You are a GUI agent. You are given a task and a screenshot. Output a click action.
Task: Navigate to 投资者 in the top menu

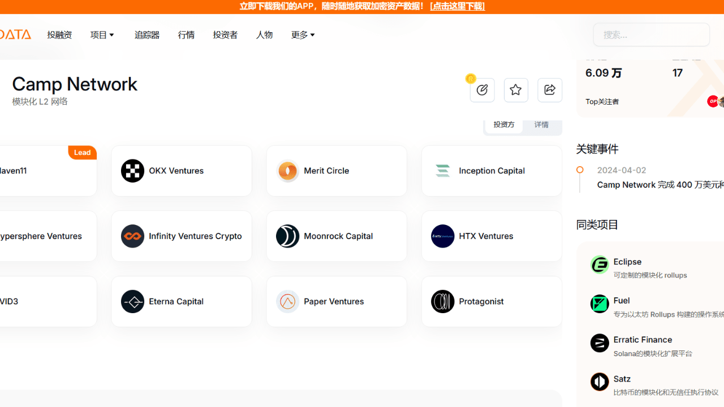(x=225, y=34)
